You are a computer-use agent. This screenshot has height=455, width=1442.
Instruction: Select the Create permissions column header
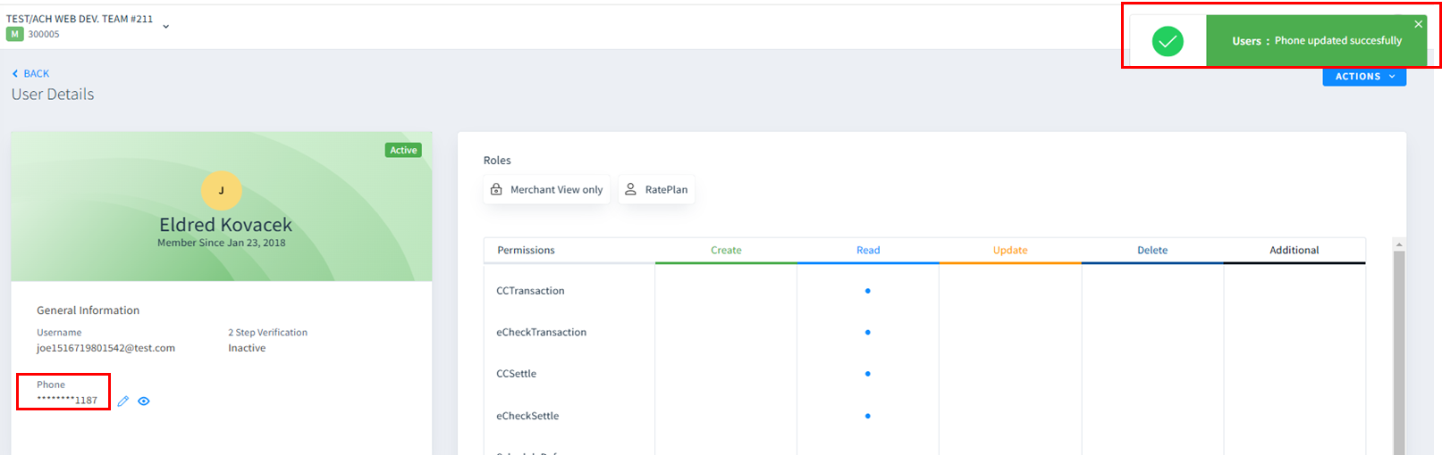click(726, 251)
